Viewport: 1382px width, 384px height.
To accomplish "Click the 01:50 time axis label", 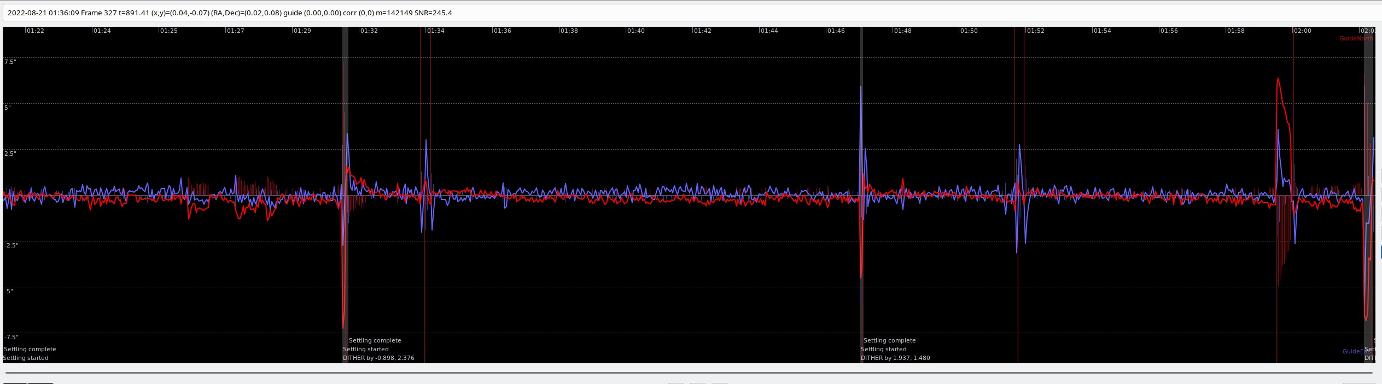I will [969, 31].
